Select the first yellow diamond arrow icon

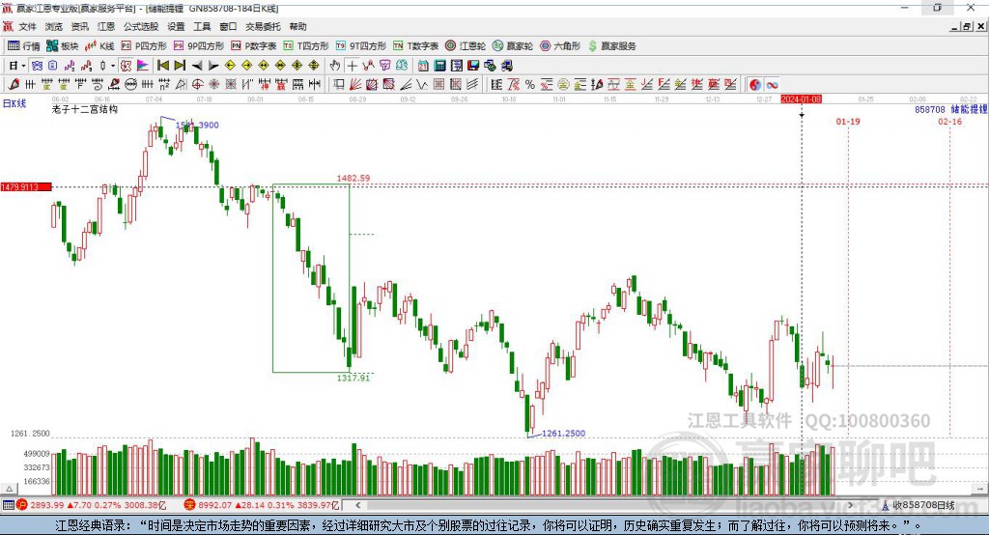click(x=230, y=66)
